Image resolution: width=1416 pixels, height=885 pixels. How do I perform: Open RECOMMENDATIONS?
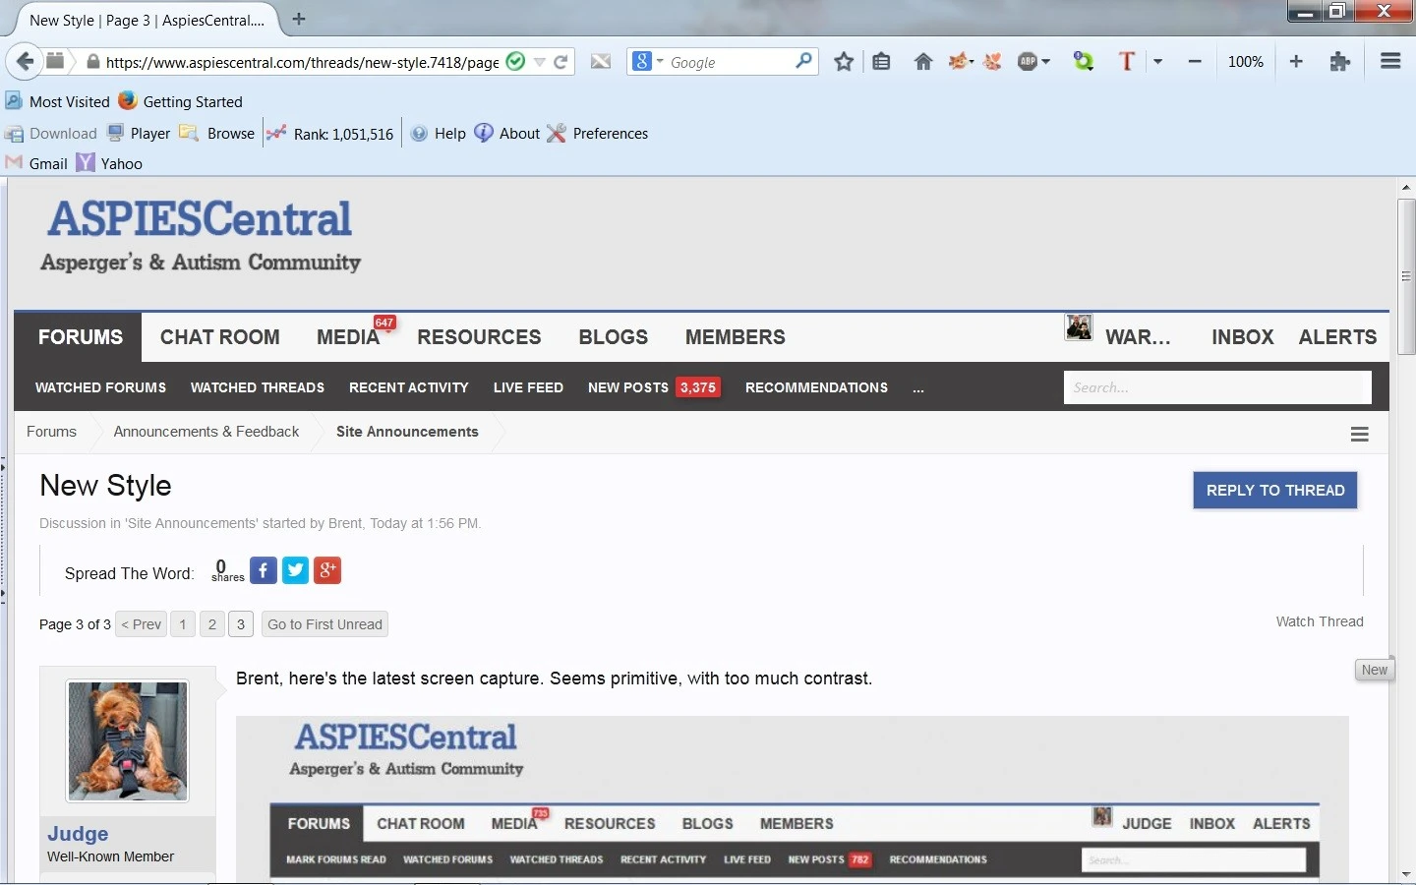coord(816,387)
